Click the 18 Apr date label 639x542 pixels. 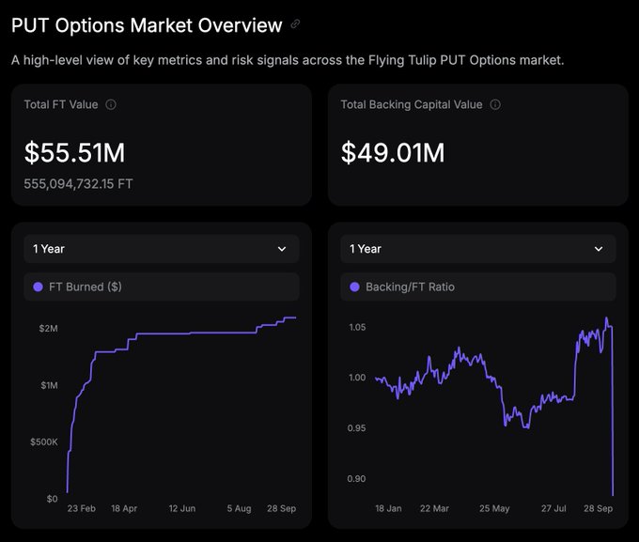pos(124,508)
